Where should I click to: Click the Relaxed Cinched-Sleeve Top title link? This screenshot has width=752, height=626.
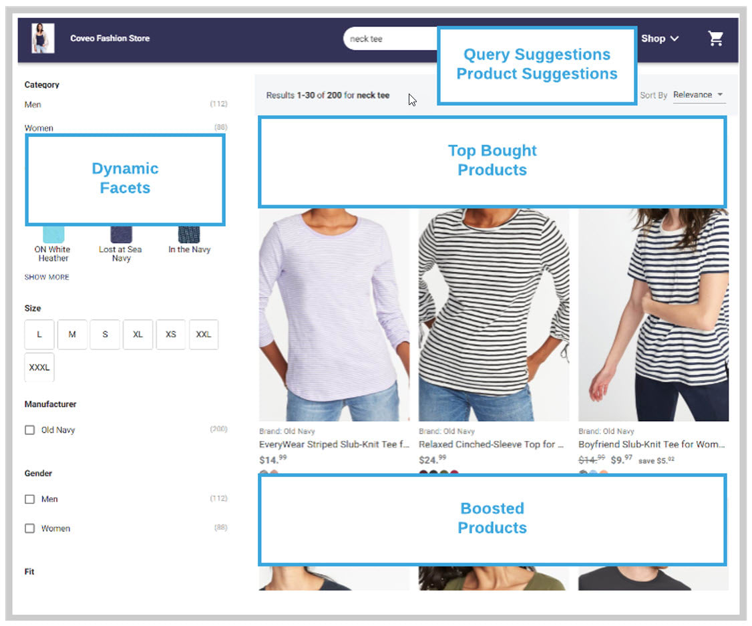[493, 444]
